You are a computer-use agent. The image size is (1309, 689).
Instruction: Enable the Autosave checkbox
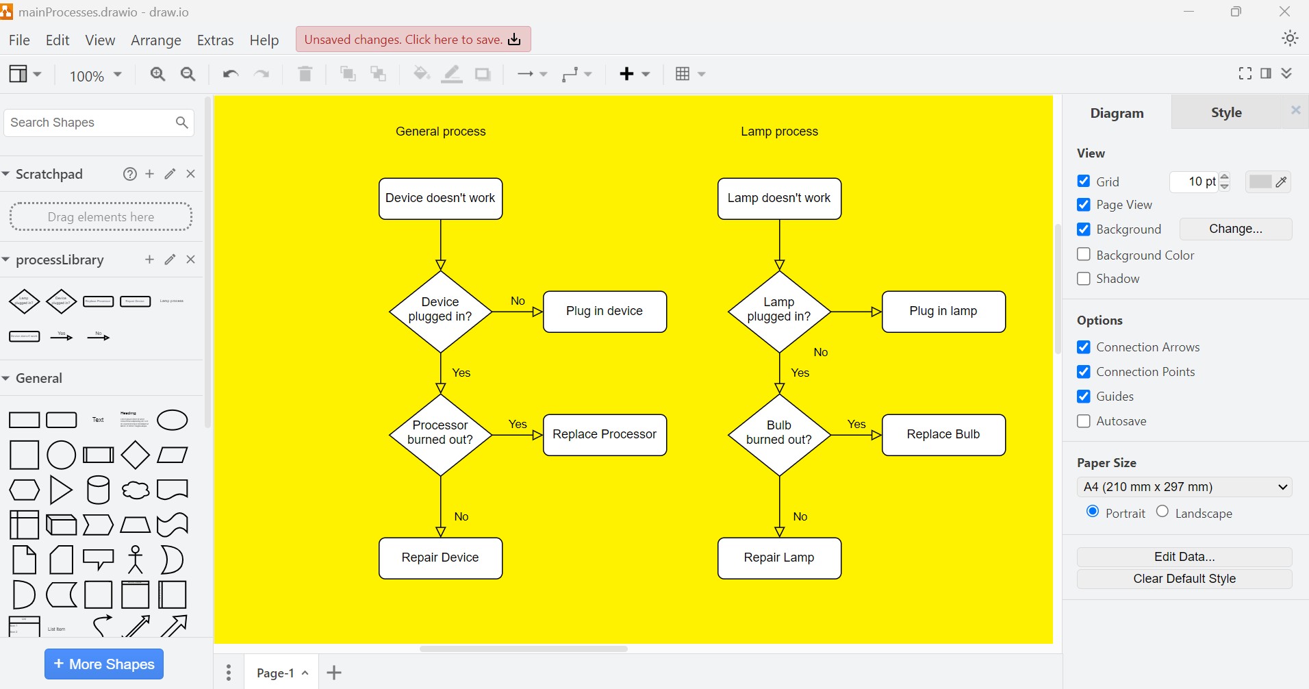point(1084,421)
